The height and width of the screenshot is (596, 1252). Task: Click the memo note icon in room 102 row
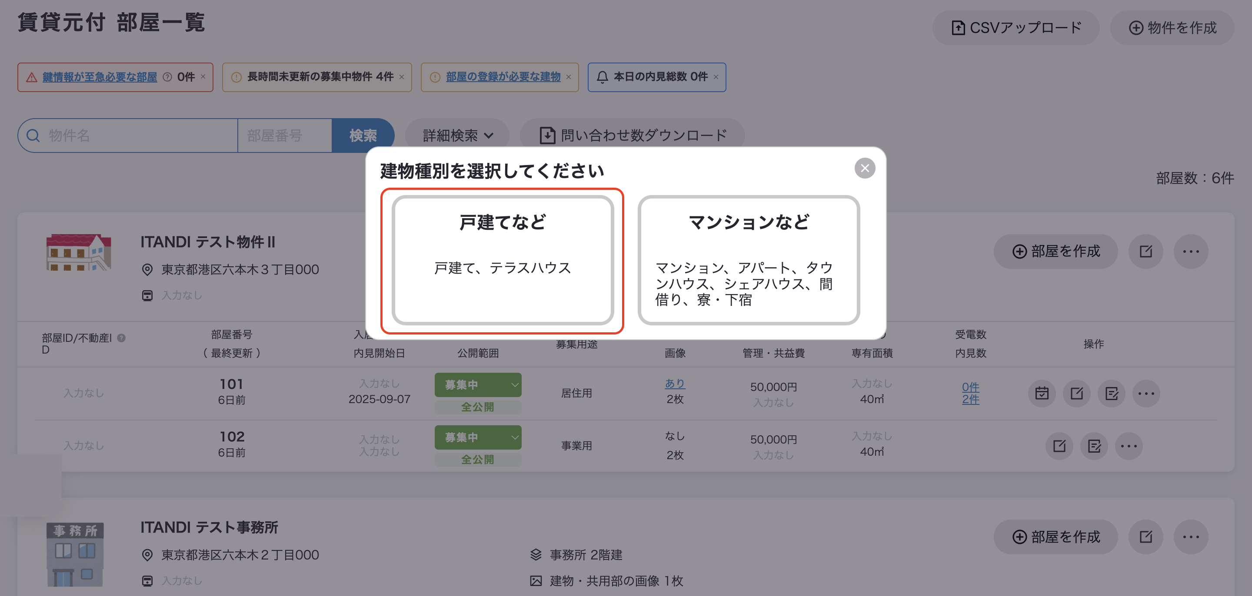click(1094, 445)
